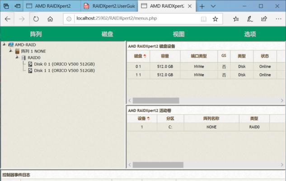Open a new tab with plus icon
Screen dimensions: 286x181
(202, 6)
